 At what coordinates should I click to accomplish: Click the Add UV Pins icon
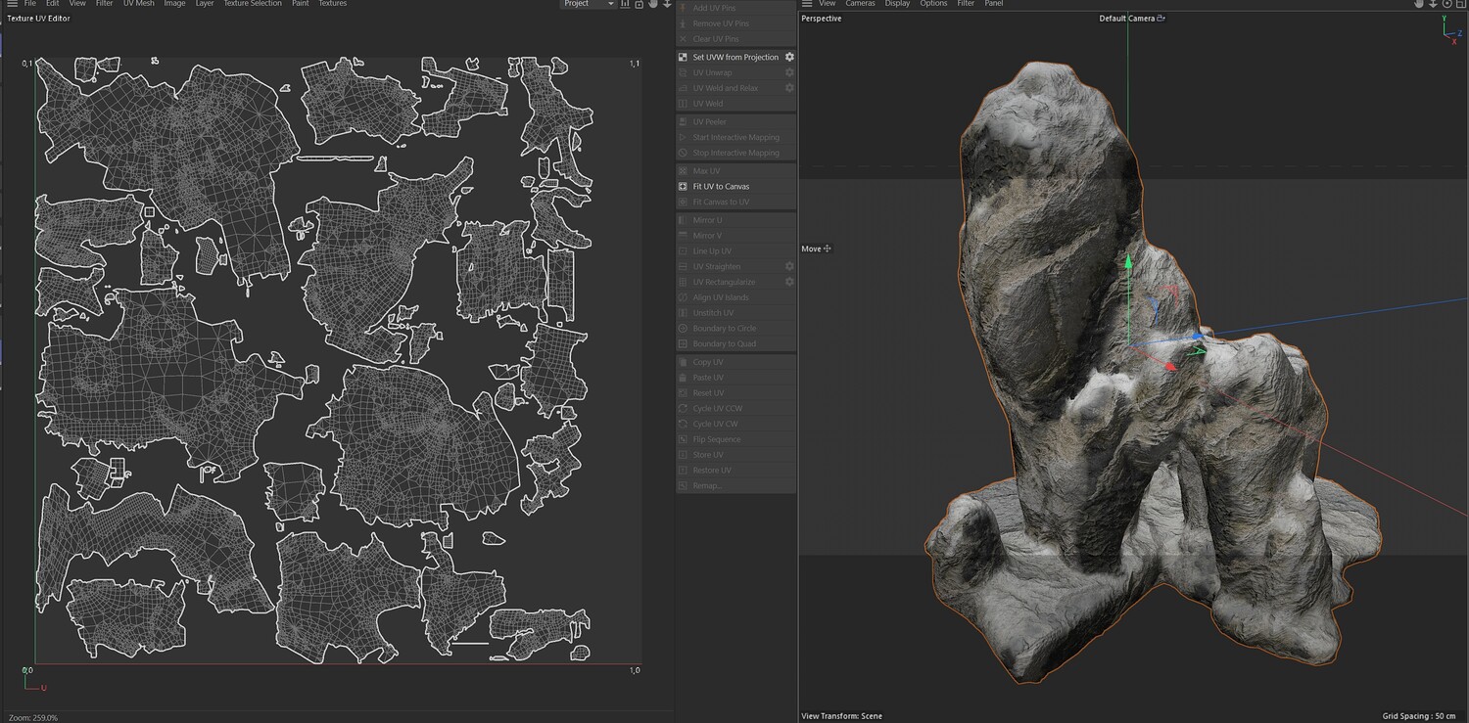pos(684,8)
